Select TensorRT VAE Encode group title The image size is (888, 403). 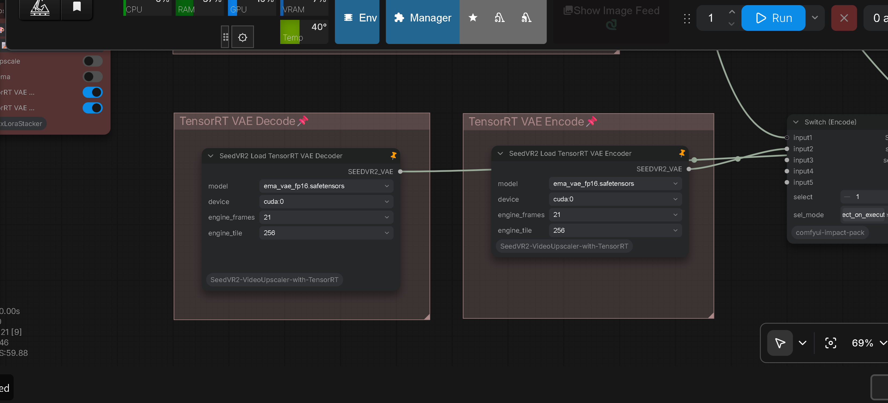(526, 122)
